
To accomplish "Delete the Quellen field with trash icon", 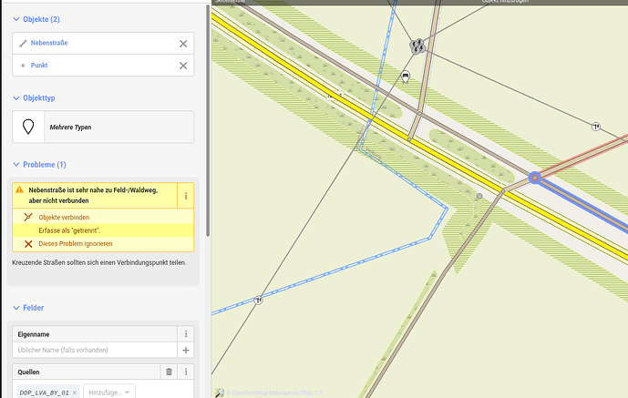I will point(169,372).
